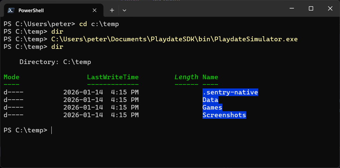Click the Mode column header
This screenshot has width=340, height=168.
12,77
